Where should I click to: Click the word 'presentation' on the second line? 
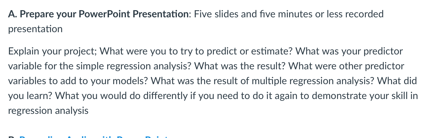point(35,29)
